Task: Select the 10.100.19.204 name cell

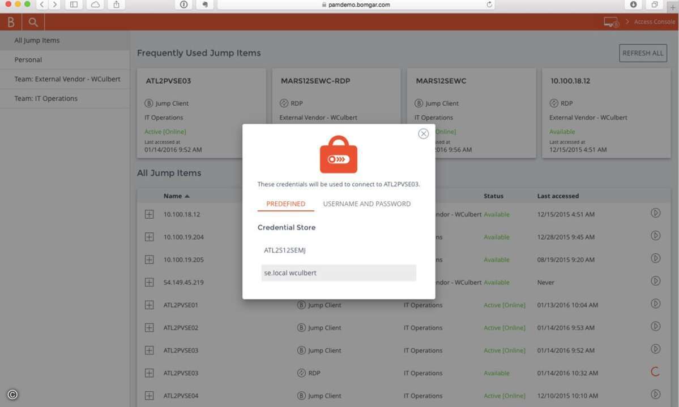Action: point(183,237)
